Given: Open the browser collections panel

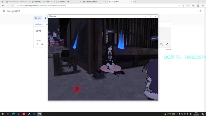Looking at the screenshot, I should 193,5.
